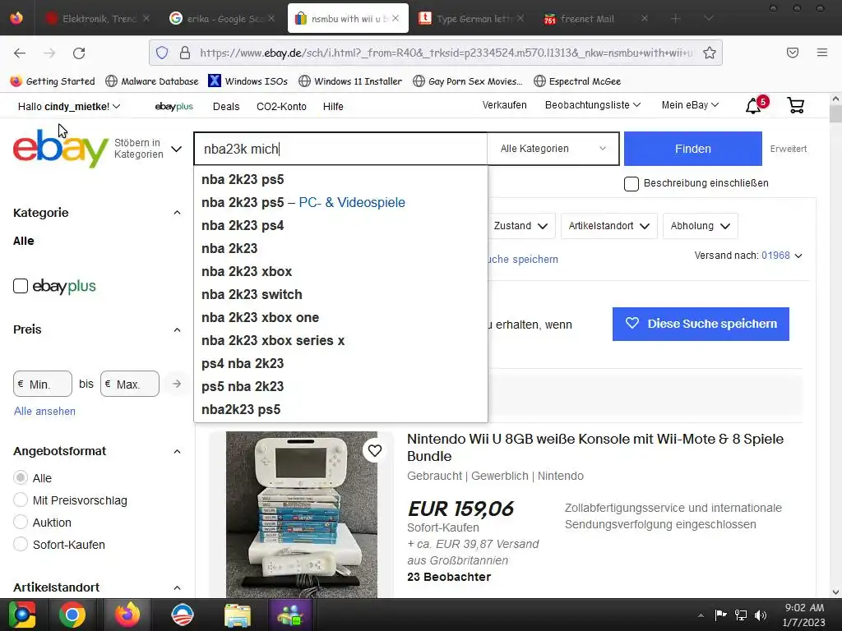Open Verkaufen link
842x631 pixels.
tap(504, 105)
